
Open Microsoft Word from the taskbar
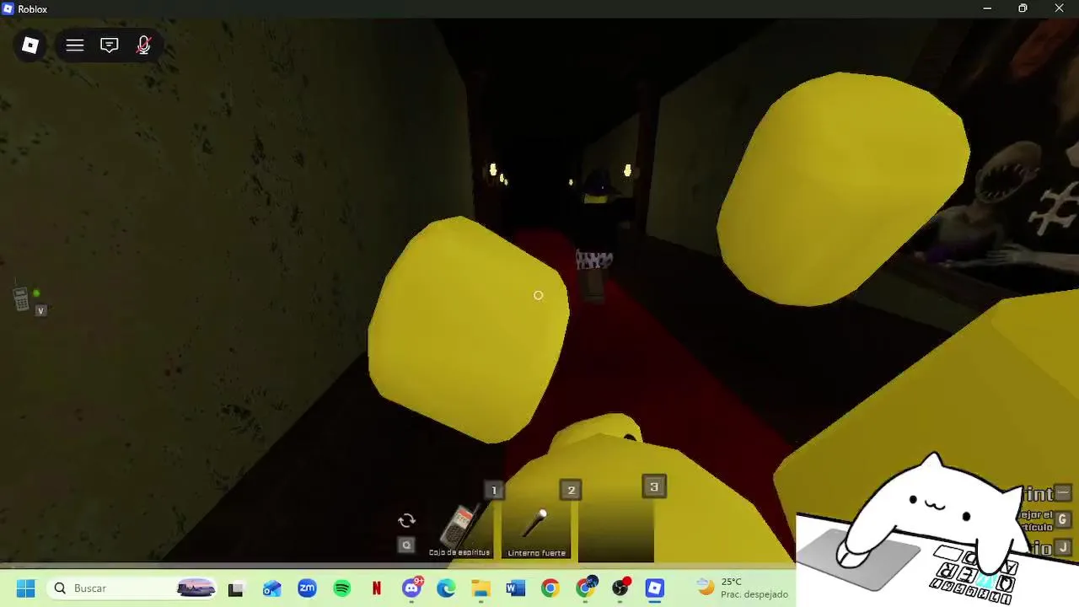[x=515, y=588]
